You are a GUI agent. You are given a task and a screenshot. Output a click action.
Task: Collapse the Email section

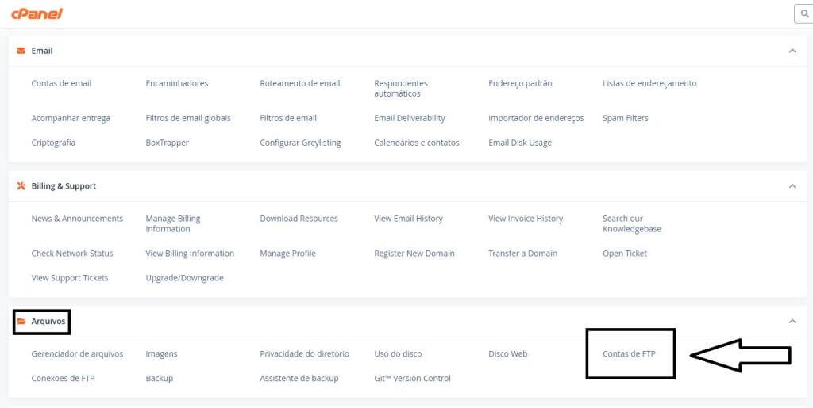pos(792,51)
